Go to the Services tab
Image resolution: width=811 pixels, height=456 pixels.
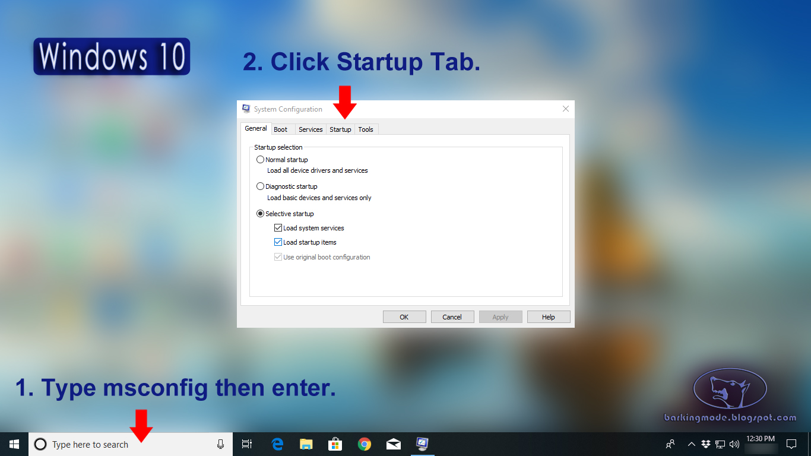coord(311,129)
